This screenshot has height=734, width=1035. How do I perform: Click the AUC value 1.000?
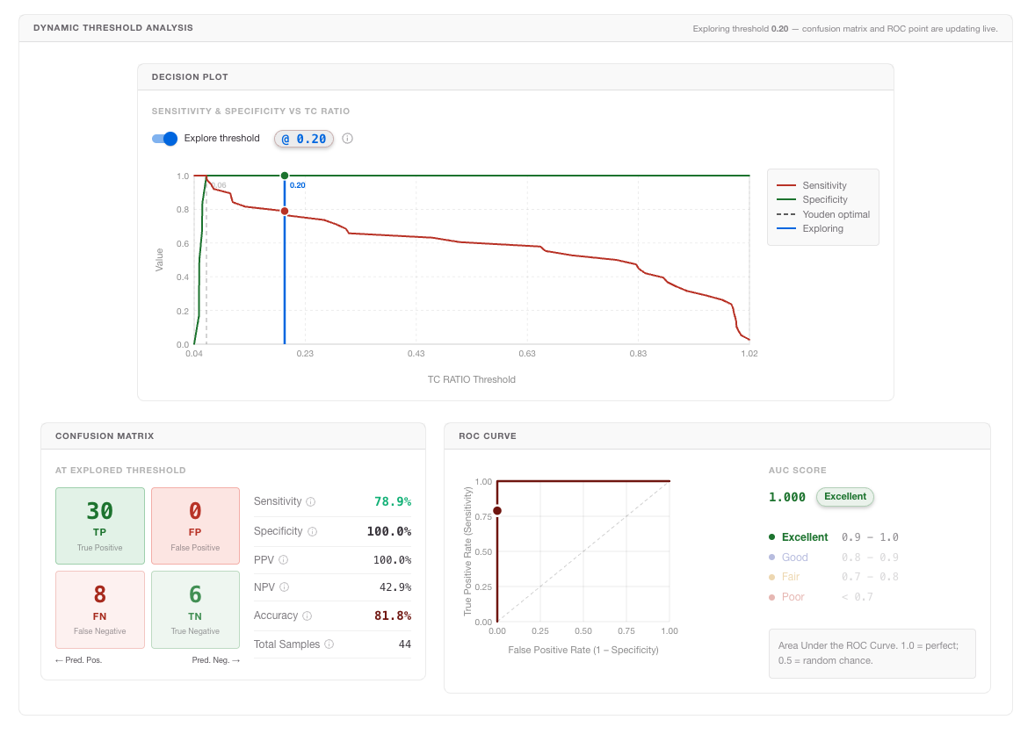(787, 497)
